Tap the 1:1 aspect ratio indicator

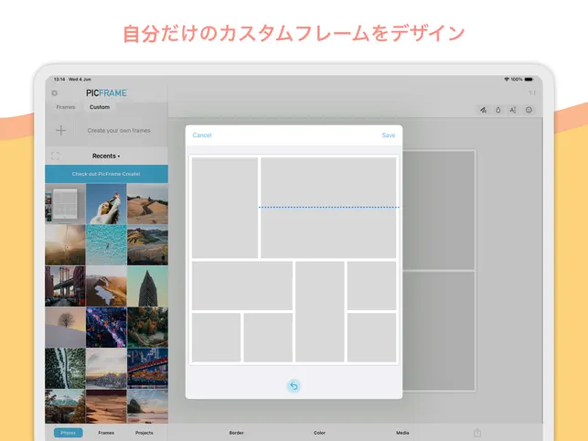[x=532, y=92]
